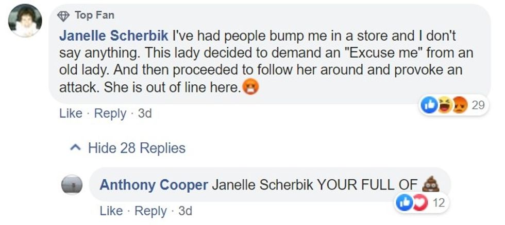Click the Hide 28 Replies text

(137, 148)
